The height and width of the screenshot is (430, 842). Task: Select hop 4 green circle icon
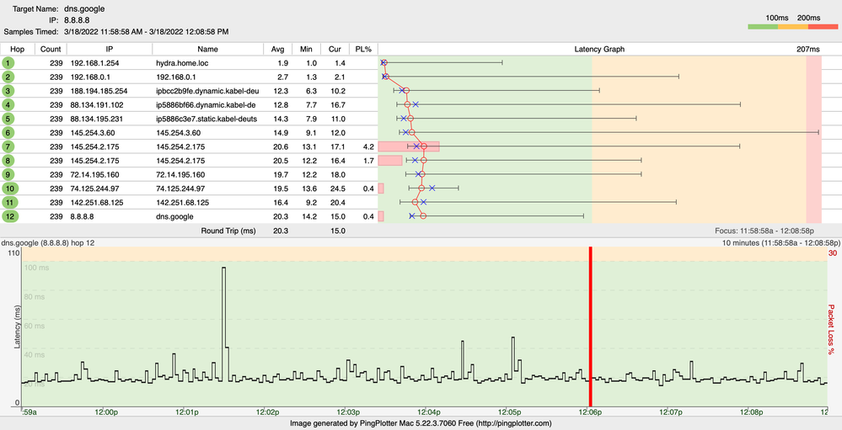(8, 105)
